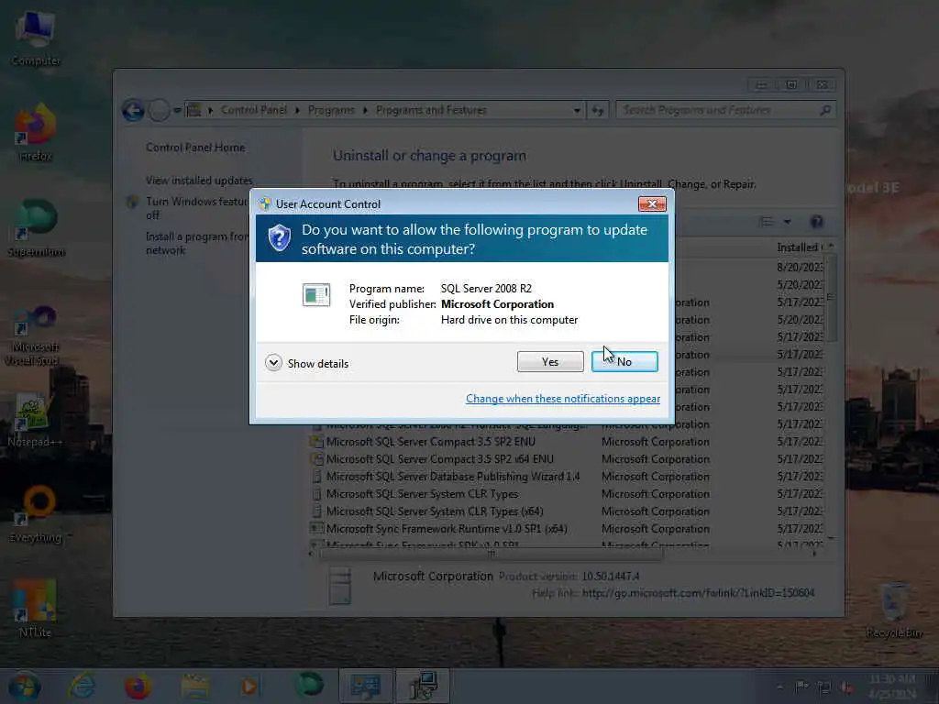Click the network tray icon

824,687
